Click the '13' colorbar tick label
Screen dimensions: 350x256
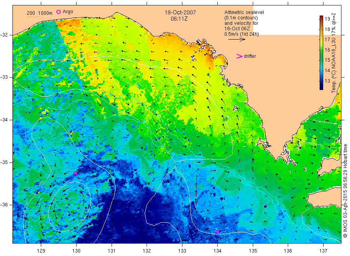327,81
